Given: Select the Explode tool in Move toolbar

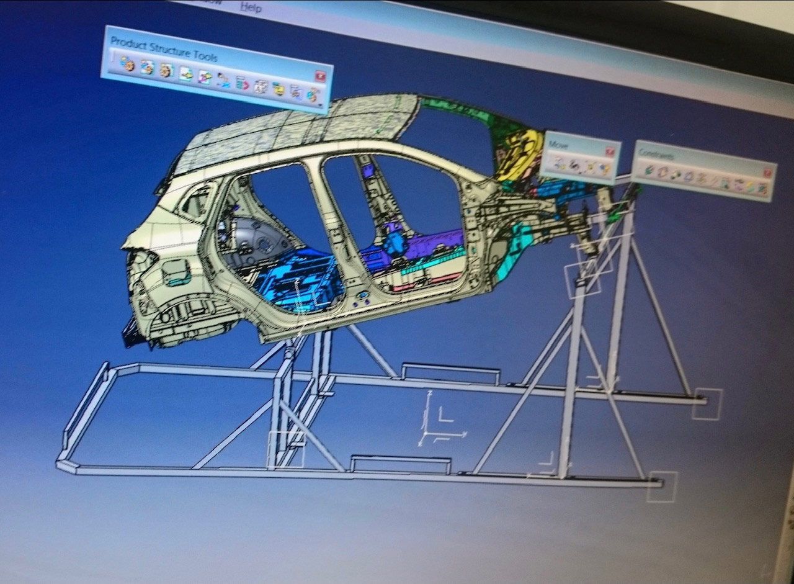Looking at the screenshot, I should pos(589,168).
